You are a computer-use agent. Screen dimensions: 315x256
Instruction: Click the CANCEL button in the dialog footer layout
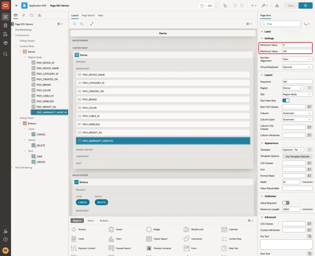pos(82,202)
